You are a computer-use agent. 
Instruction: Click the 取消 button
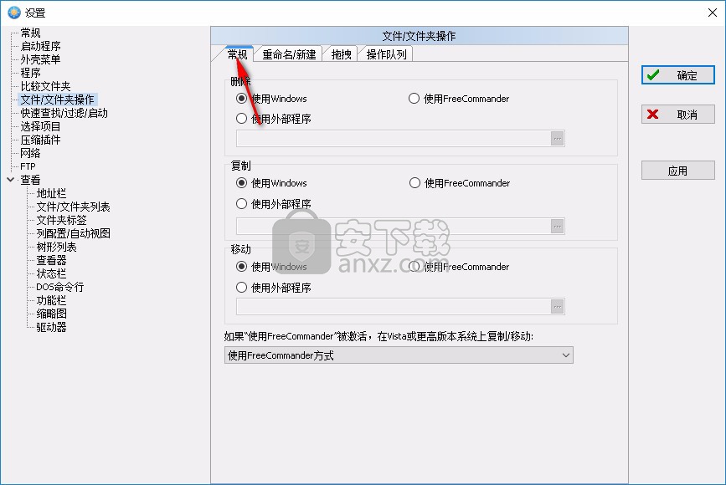[x=677, y=115]
